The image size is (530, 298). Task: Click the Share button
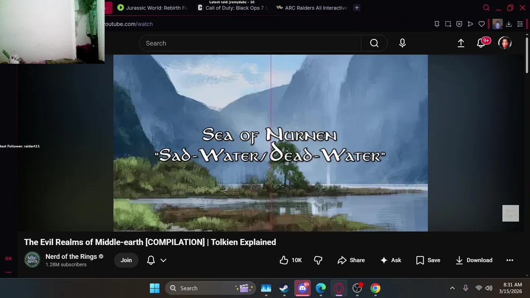(x=351, y=260)
